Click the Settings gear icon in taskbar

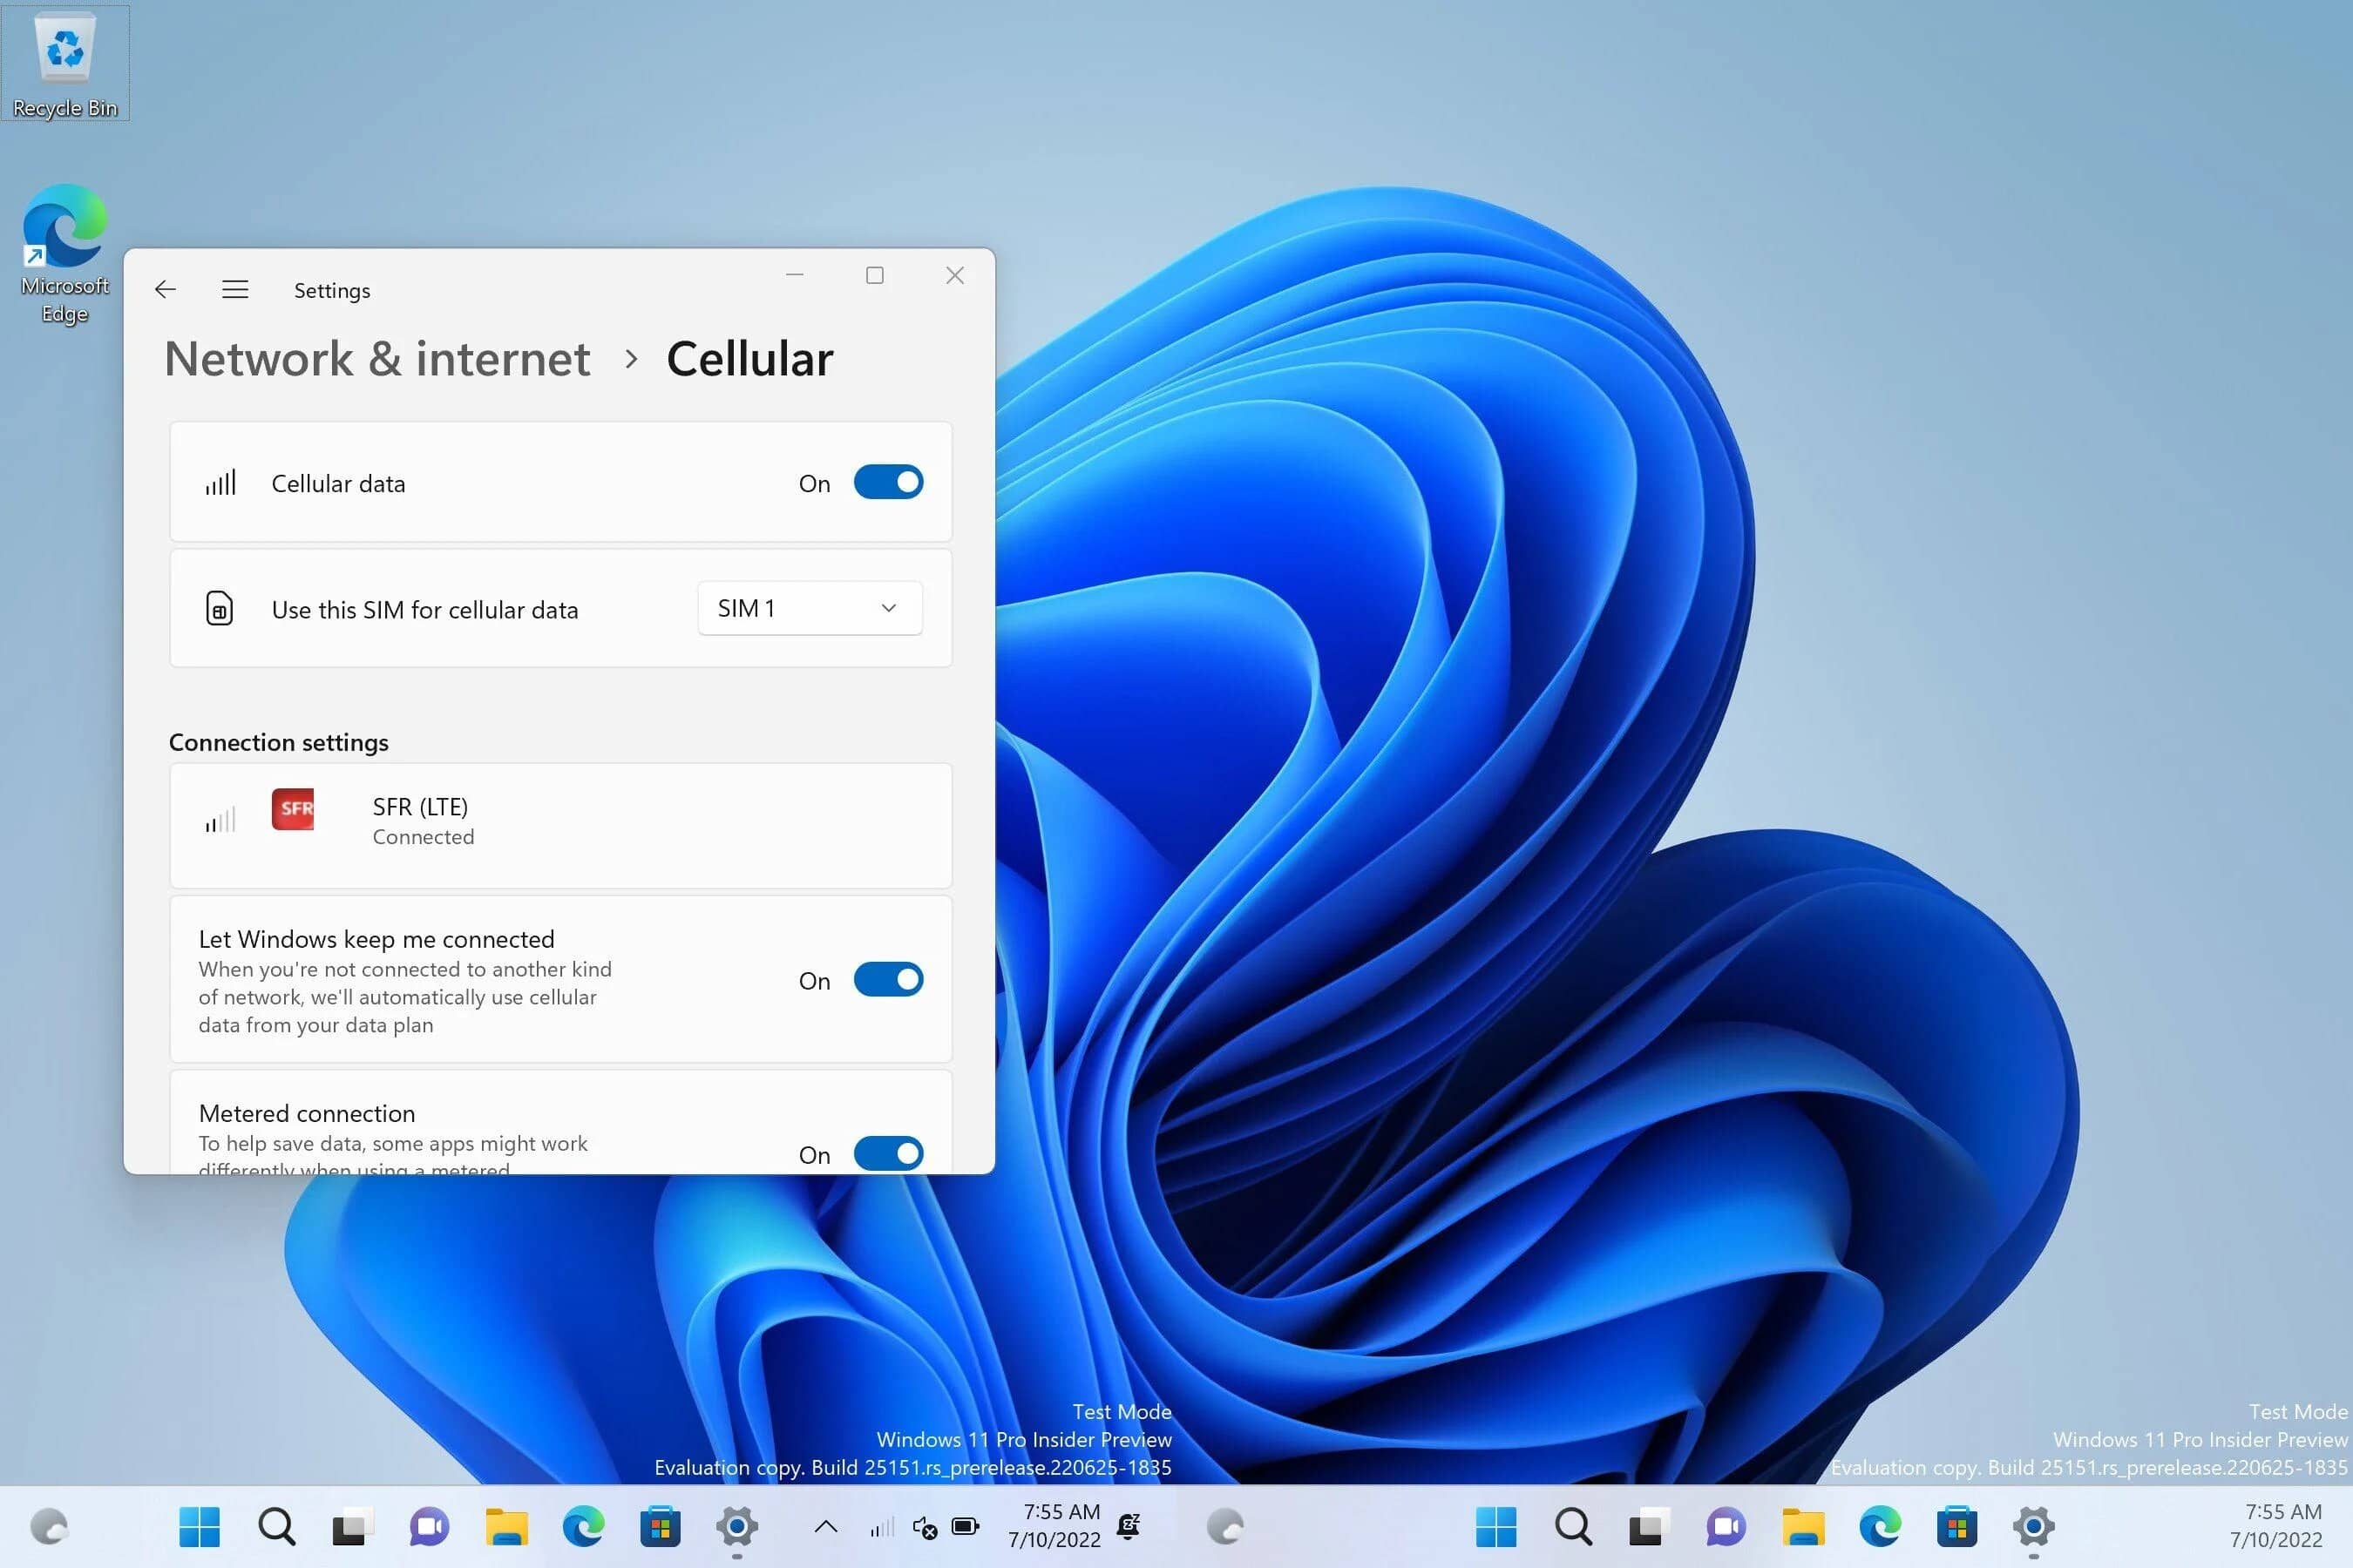737,1528
